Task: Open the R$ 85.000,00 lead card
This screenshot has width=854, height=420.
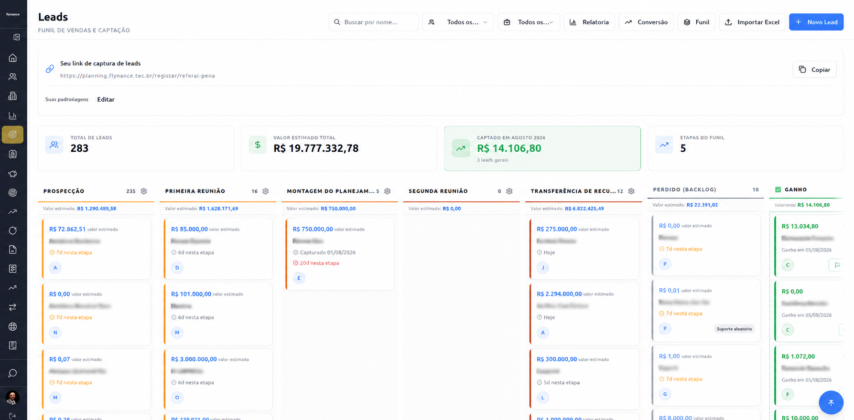Action: pos(218,249)
